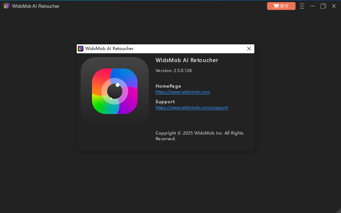Open the hamburger menu in title bar
Screen dimensions: 341x213
(x=302, y=6)
